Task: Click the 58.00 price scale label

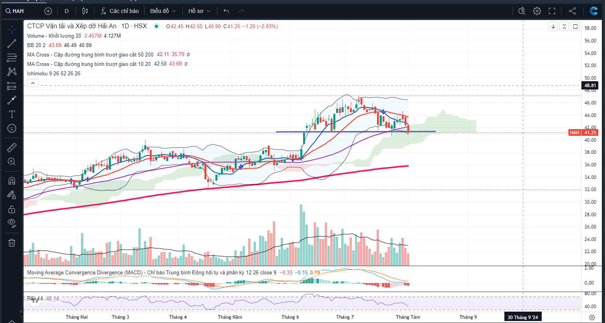Action: click(590, 28)
